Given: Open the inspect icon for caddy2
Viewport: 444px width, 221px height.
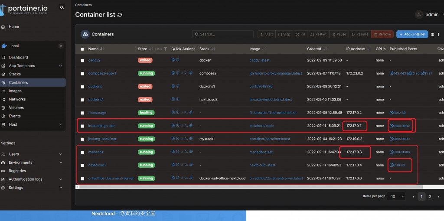Looking at the screenshot, I should [177, 60].
